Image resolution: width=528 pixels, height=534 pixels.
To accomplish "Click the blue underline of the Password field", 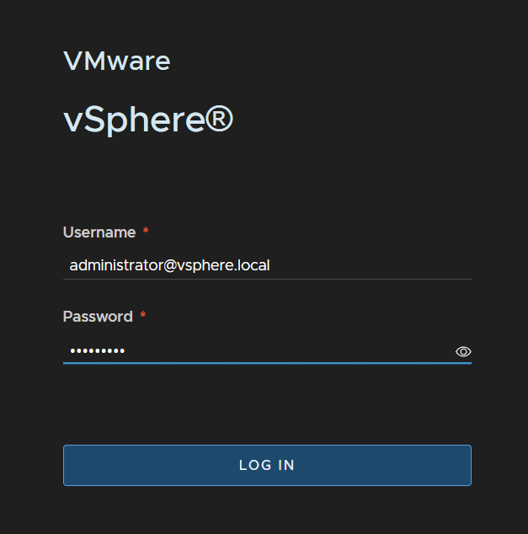I will tap(267, 363).
